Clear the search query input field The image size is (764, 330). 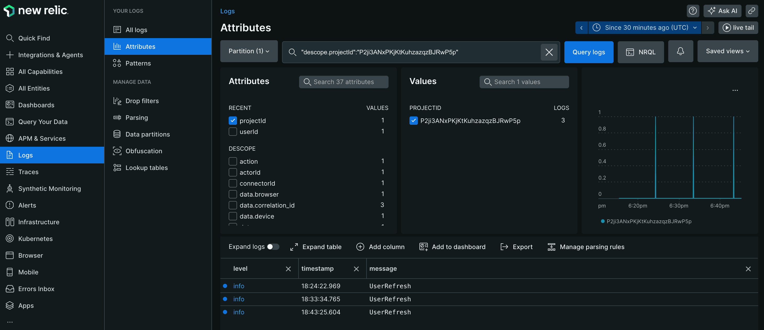549,52
